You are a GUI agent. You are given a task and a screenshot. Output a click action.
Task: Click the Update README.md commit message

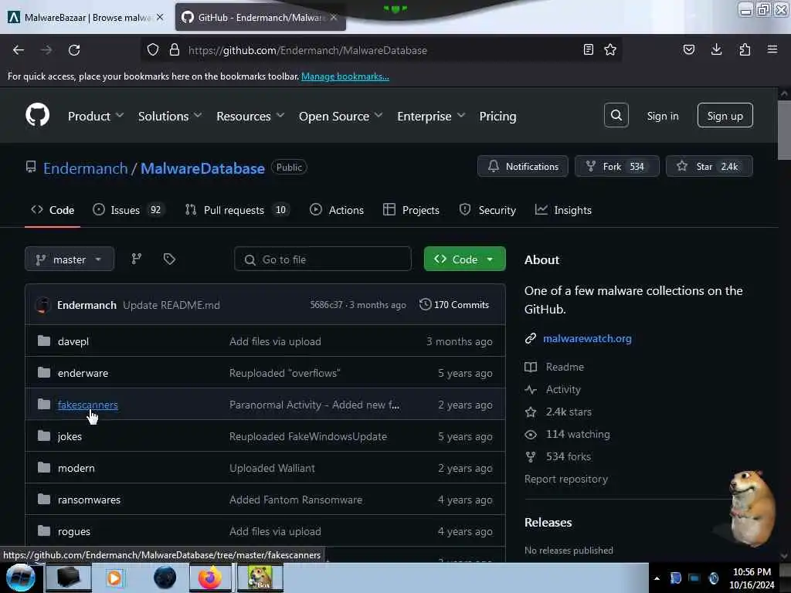(171, 305)
